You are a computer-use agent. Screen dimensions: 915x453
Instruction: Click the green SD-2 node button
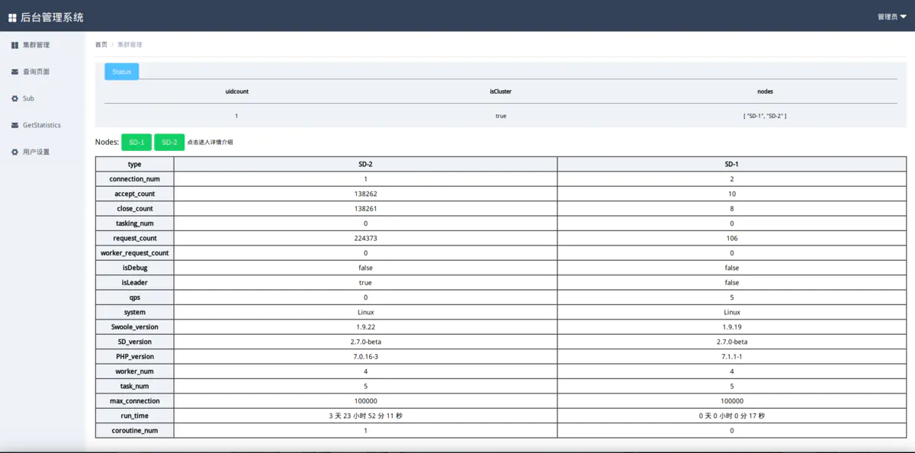pos(169,143)
